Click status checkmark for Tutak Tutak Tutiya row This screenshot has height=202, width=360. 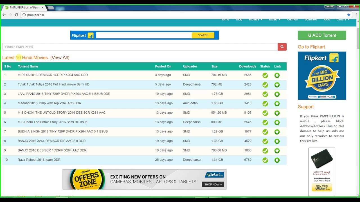265,85
